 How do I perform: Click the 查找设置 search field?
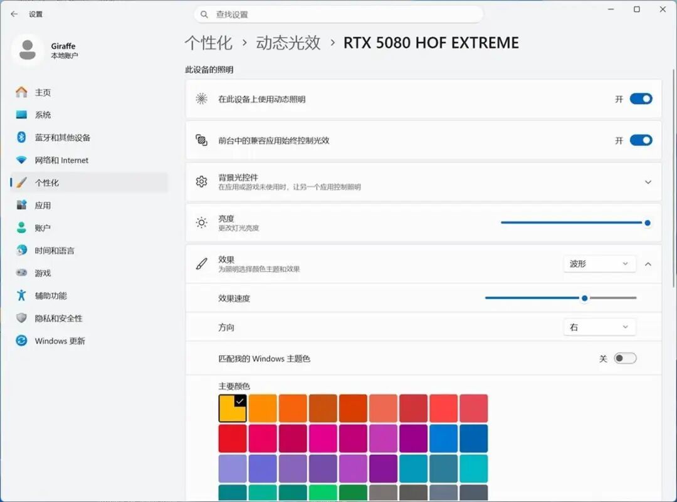pos(338,14)
